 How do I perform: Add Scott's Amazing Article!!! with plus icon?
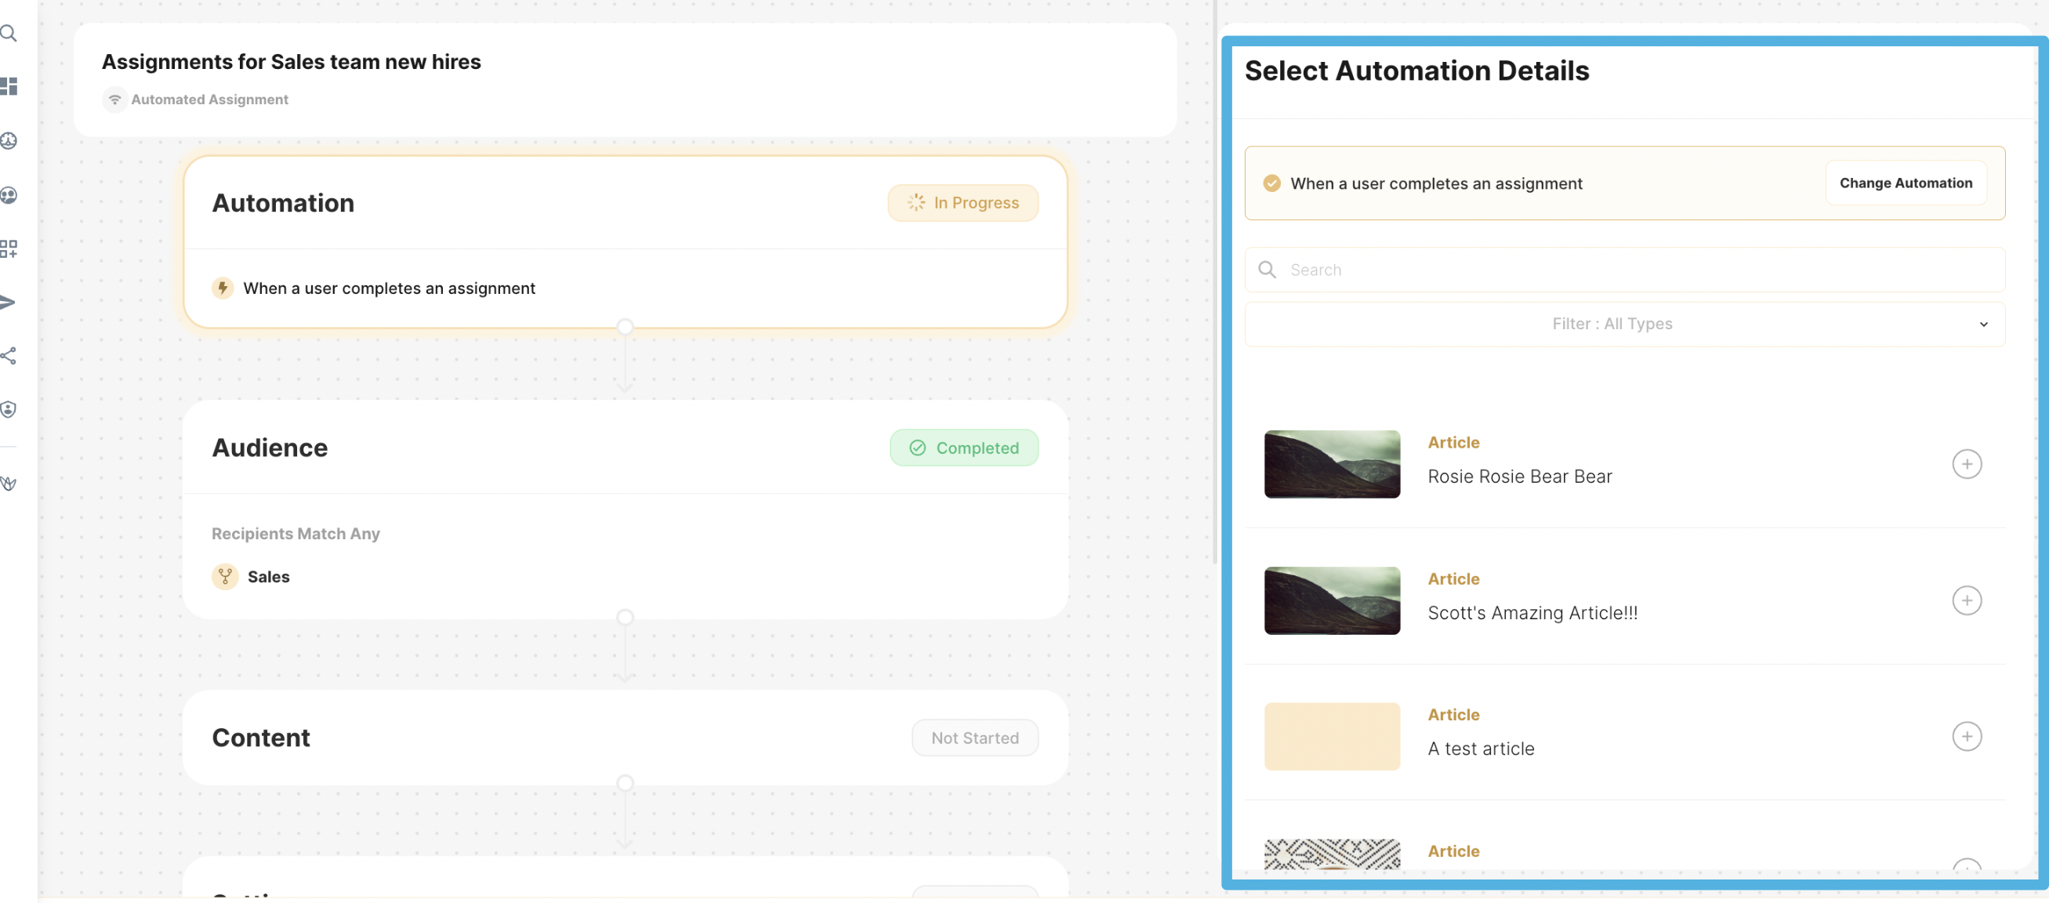pos(1966,600)
